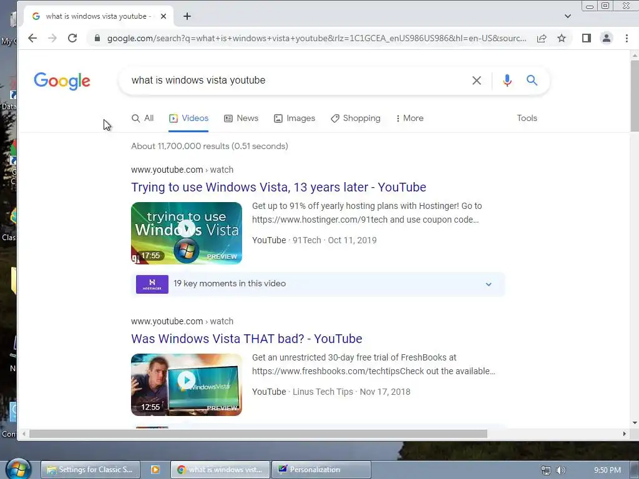Click the Chrome address bar URL
Screen dimensions: 639x479
[x=316, y=38]
